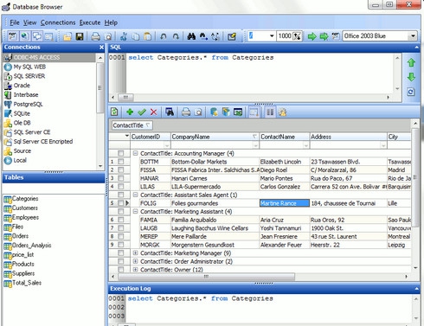Expand the Order Administrator group
Screen dimensions: 424x326
point(135,261)
